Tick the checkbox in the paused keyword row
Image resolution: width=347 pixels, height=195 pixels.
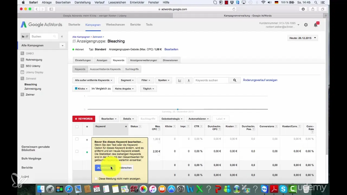coord(77,139)
